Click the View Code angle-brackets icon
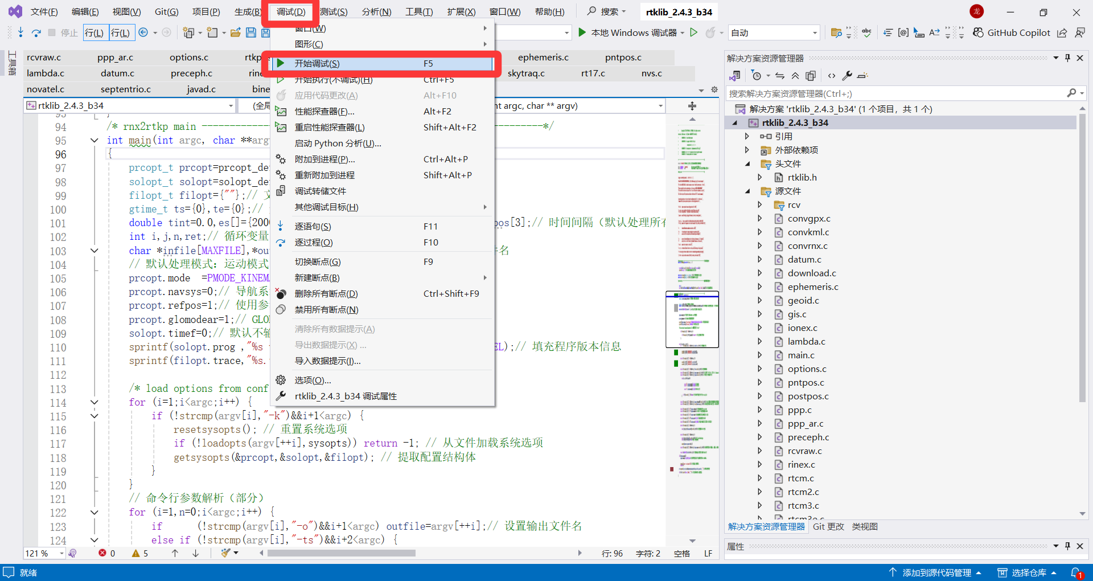Image resolution: width=1093 pixels, height=581 pixels. [x=831, y=75]
